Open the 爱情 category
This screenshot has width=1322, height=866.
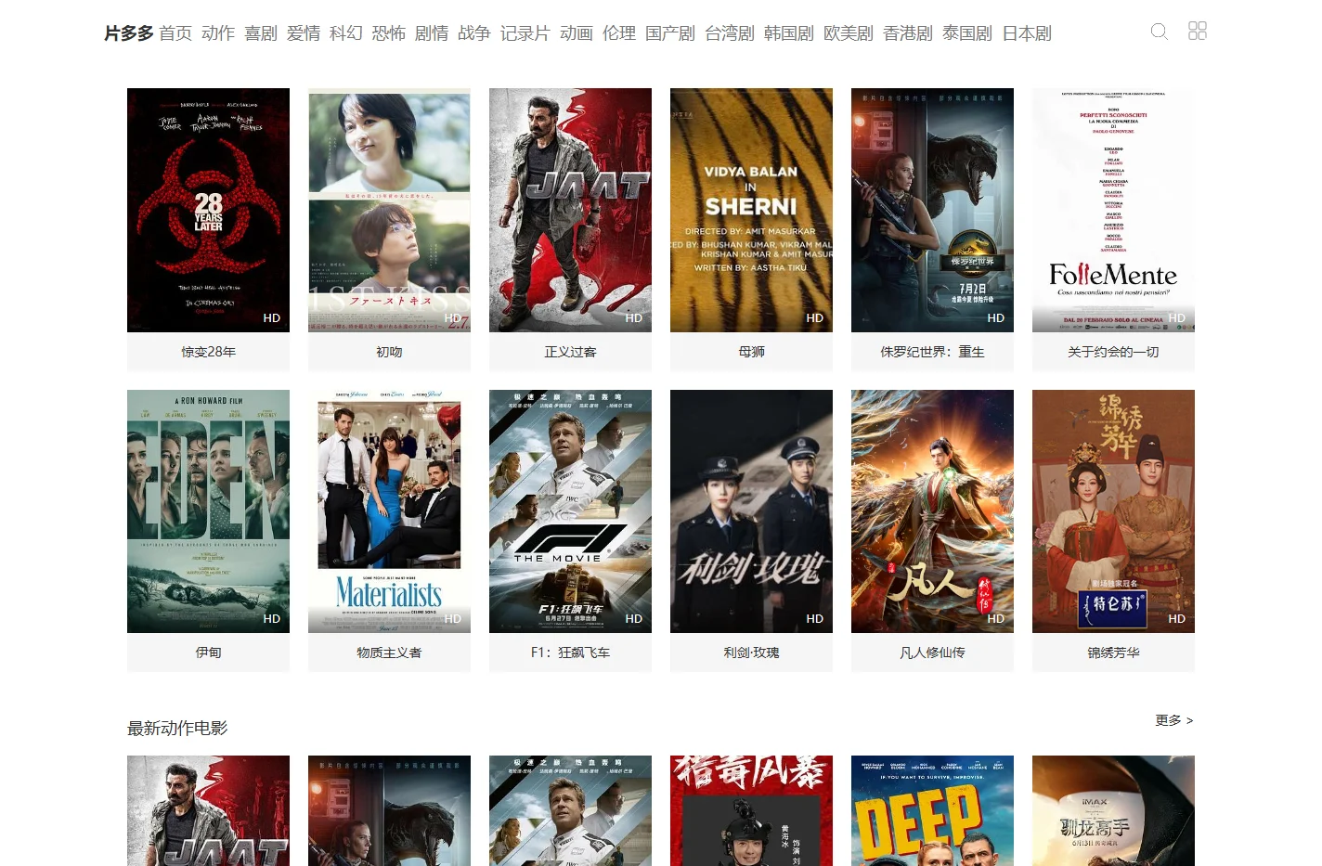pos(304,33)
